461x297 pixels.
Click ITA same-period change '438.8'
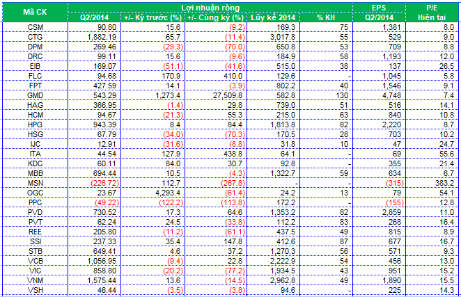[x=233, y=154]
